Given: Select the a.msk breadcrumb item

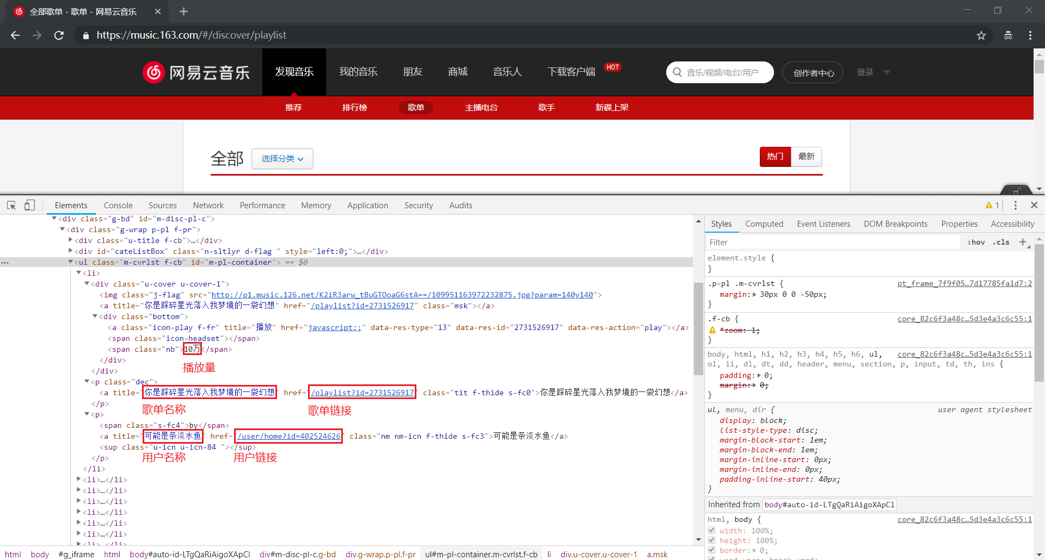Looking at the screenshot, I should click(657, 554).
